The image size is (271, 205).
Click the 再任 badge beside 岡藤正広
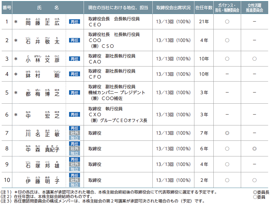(x=74, y=22)
